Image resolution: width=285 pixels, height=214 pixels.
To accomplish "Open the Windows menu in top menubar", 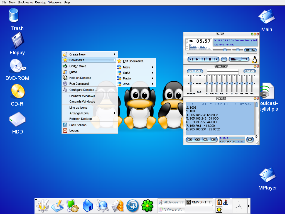I will 55,2.
